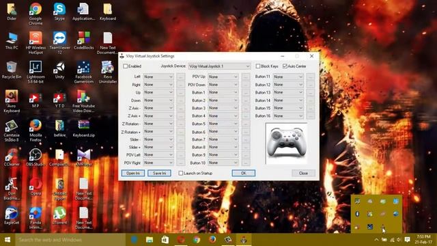Open File Explorer from the taskbar

pos(150,240)
